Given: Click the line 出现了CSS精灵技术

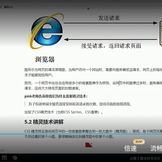Looking at the screenshot, I should click(63, 112).
